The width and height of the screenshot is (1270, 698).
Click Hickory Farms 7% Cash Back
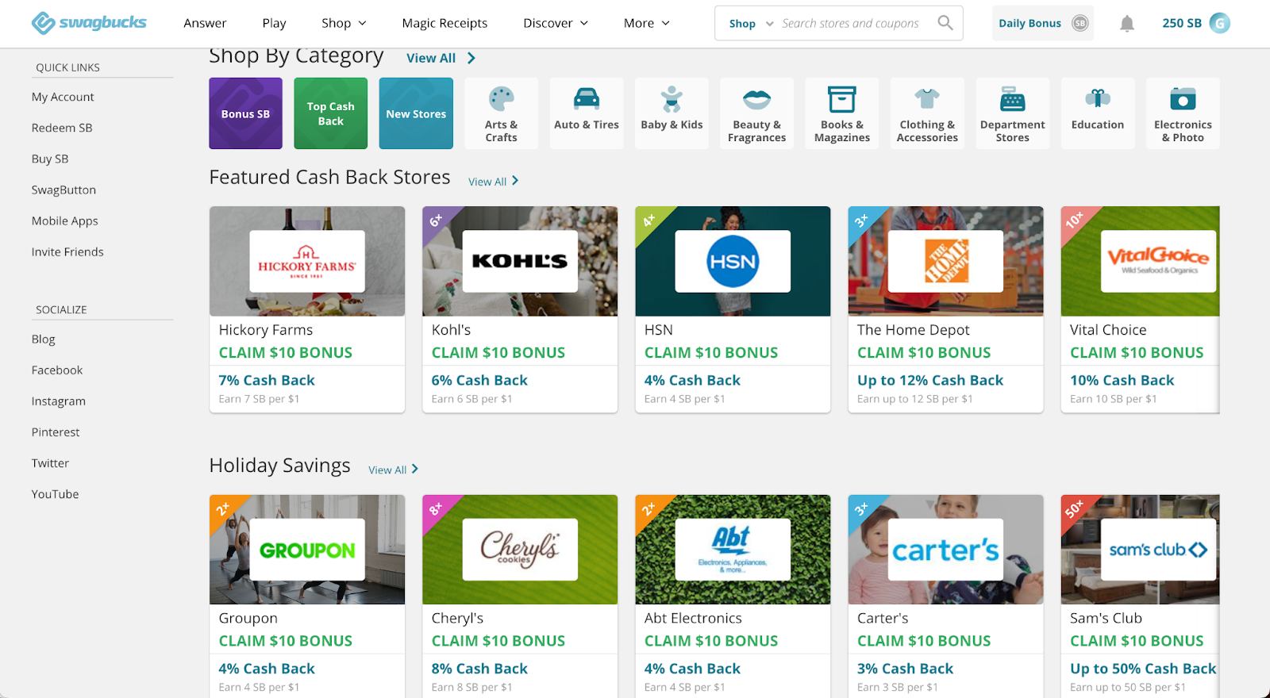coord(267,381)
